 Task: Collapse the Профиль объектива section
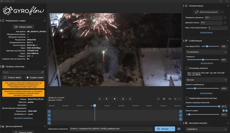pyautogui.click(x=45, y=66)
